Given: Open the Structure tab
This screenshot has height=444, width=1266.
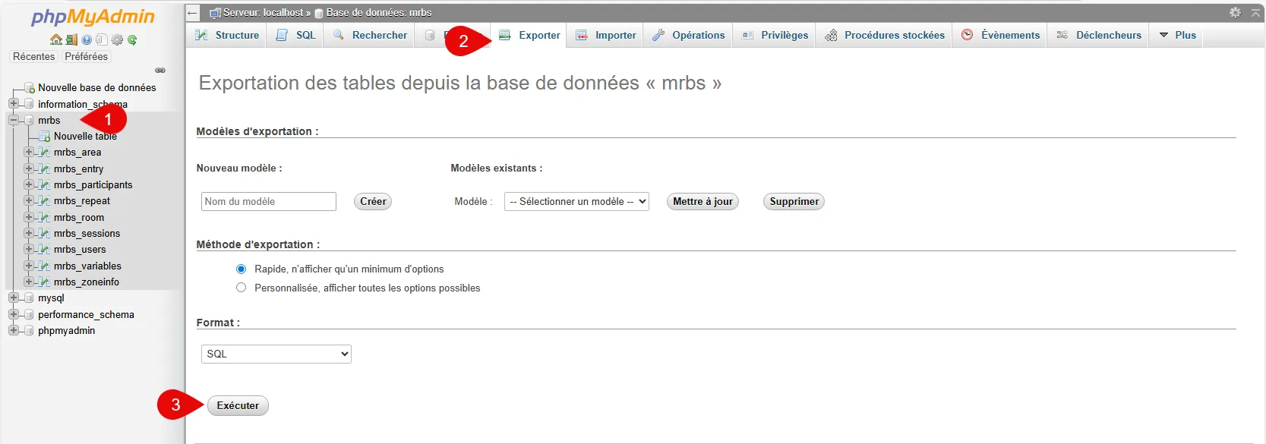Looking at the screenshot, I should 228,35.
